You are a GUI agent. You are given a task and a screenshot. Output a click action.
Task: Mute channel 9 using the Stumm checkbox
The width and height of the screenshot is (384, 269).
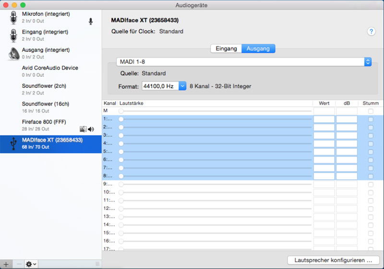(370, 184)
